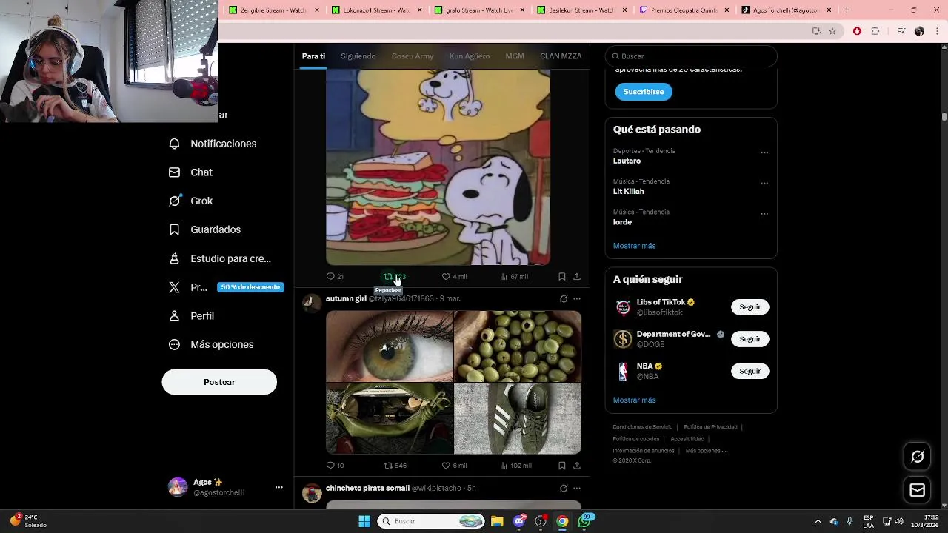Follow the NBA account
The image size is (948, 533).
point(750,371)
